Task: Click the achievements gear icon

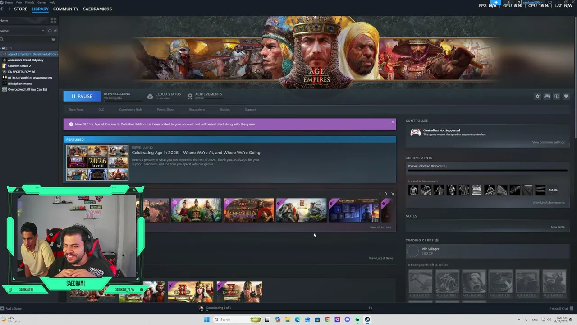Action: point(190,96)
